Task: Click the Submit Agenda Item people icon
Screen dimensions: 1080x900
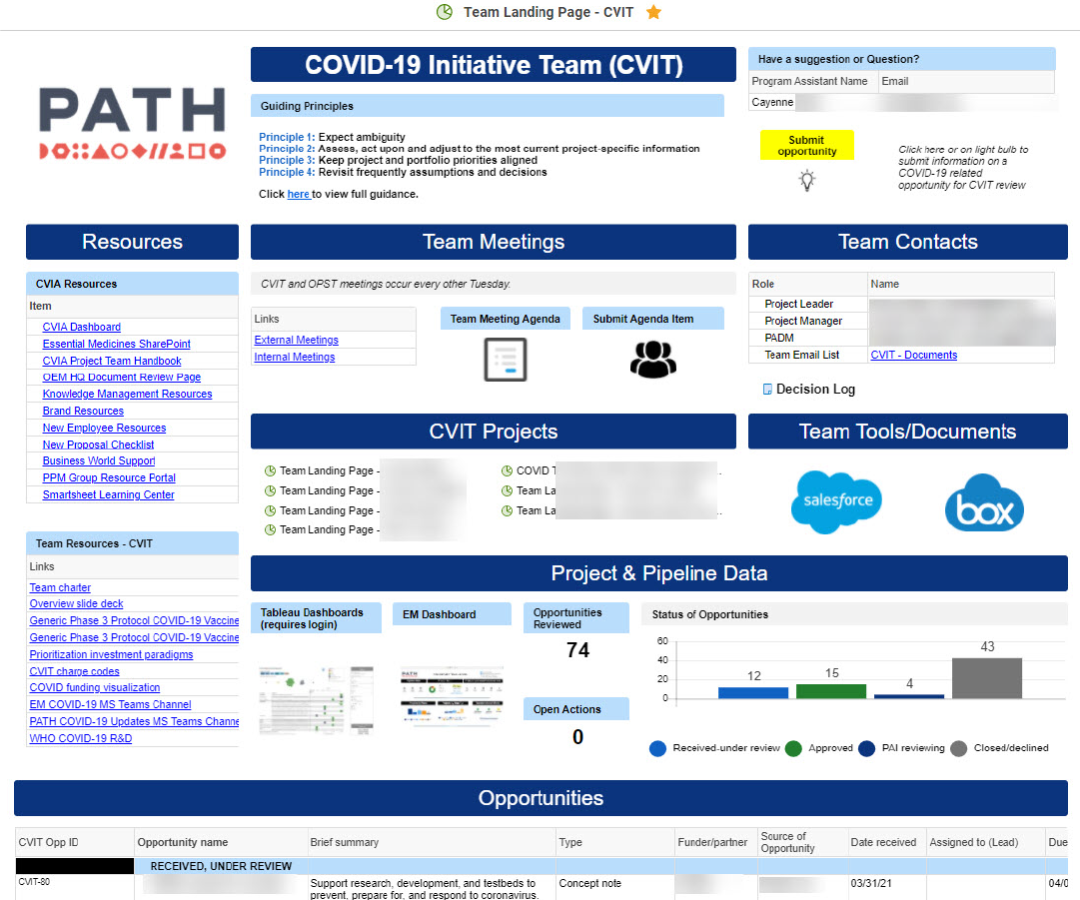Action: 652,359
